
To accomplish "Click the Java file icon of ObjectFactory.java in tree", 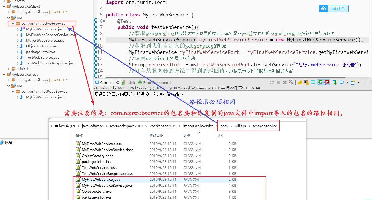I will pyautogui.click(x=21, y=46).
